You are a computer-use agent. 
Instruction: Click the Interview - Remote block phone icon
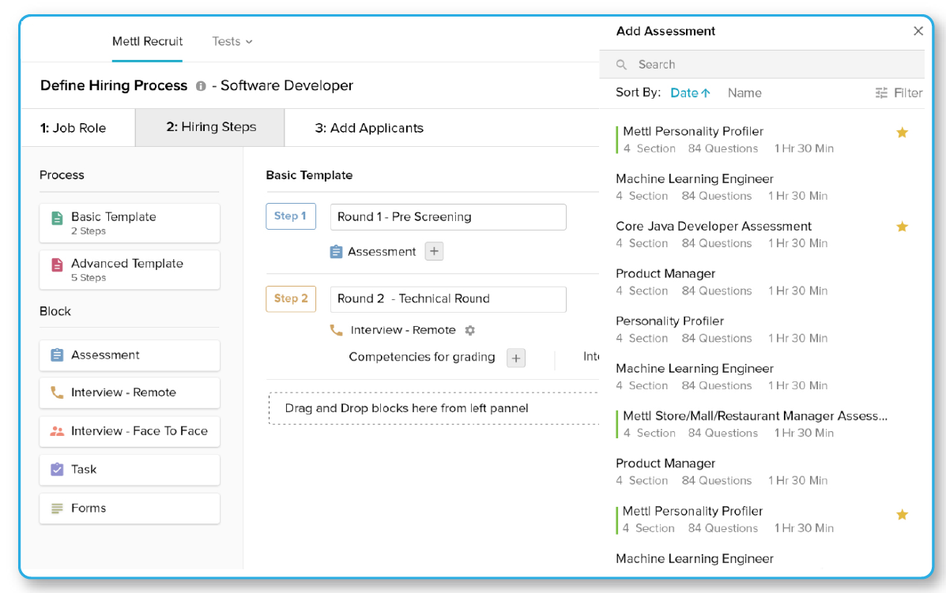pyautogui.click(x=58, y=392)
